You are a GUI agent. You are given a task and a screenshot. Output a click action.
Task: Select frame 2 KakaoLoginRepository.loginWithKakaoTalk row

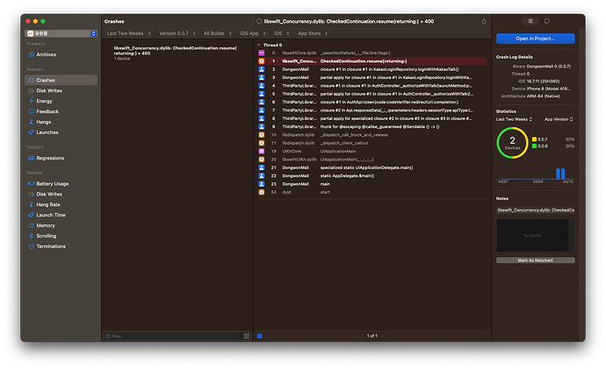372,69
